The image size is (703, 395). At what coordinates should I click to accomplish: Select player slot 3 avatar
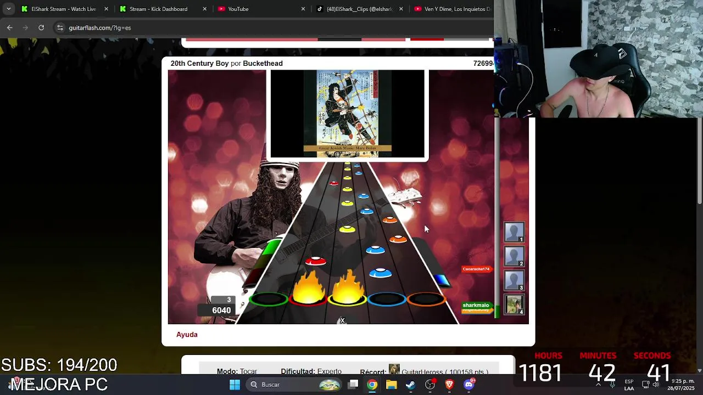(x=515, y=280)
